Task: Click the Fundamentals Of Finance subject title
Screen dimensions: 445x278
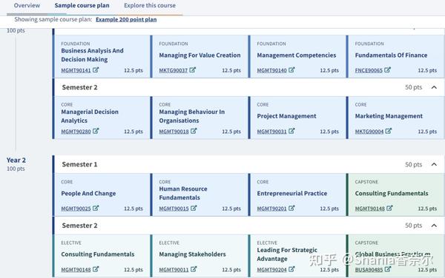Action: pos(391,55)
